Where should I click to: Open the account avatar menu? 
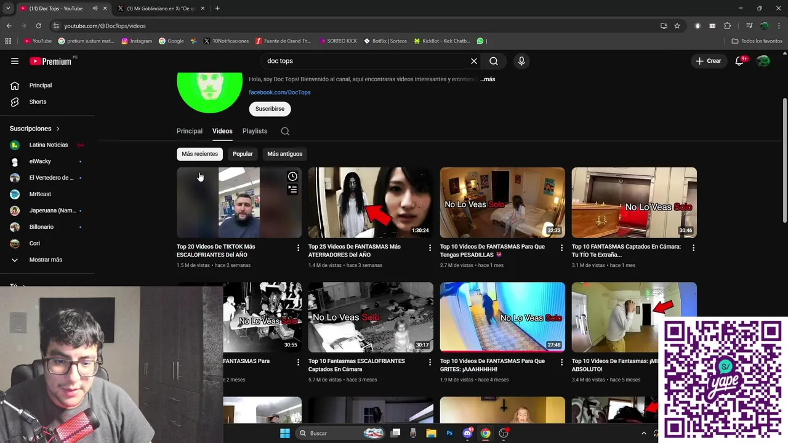pos(763,61)
